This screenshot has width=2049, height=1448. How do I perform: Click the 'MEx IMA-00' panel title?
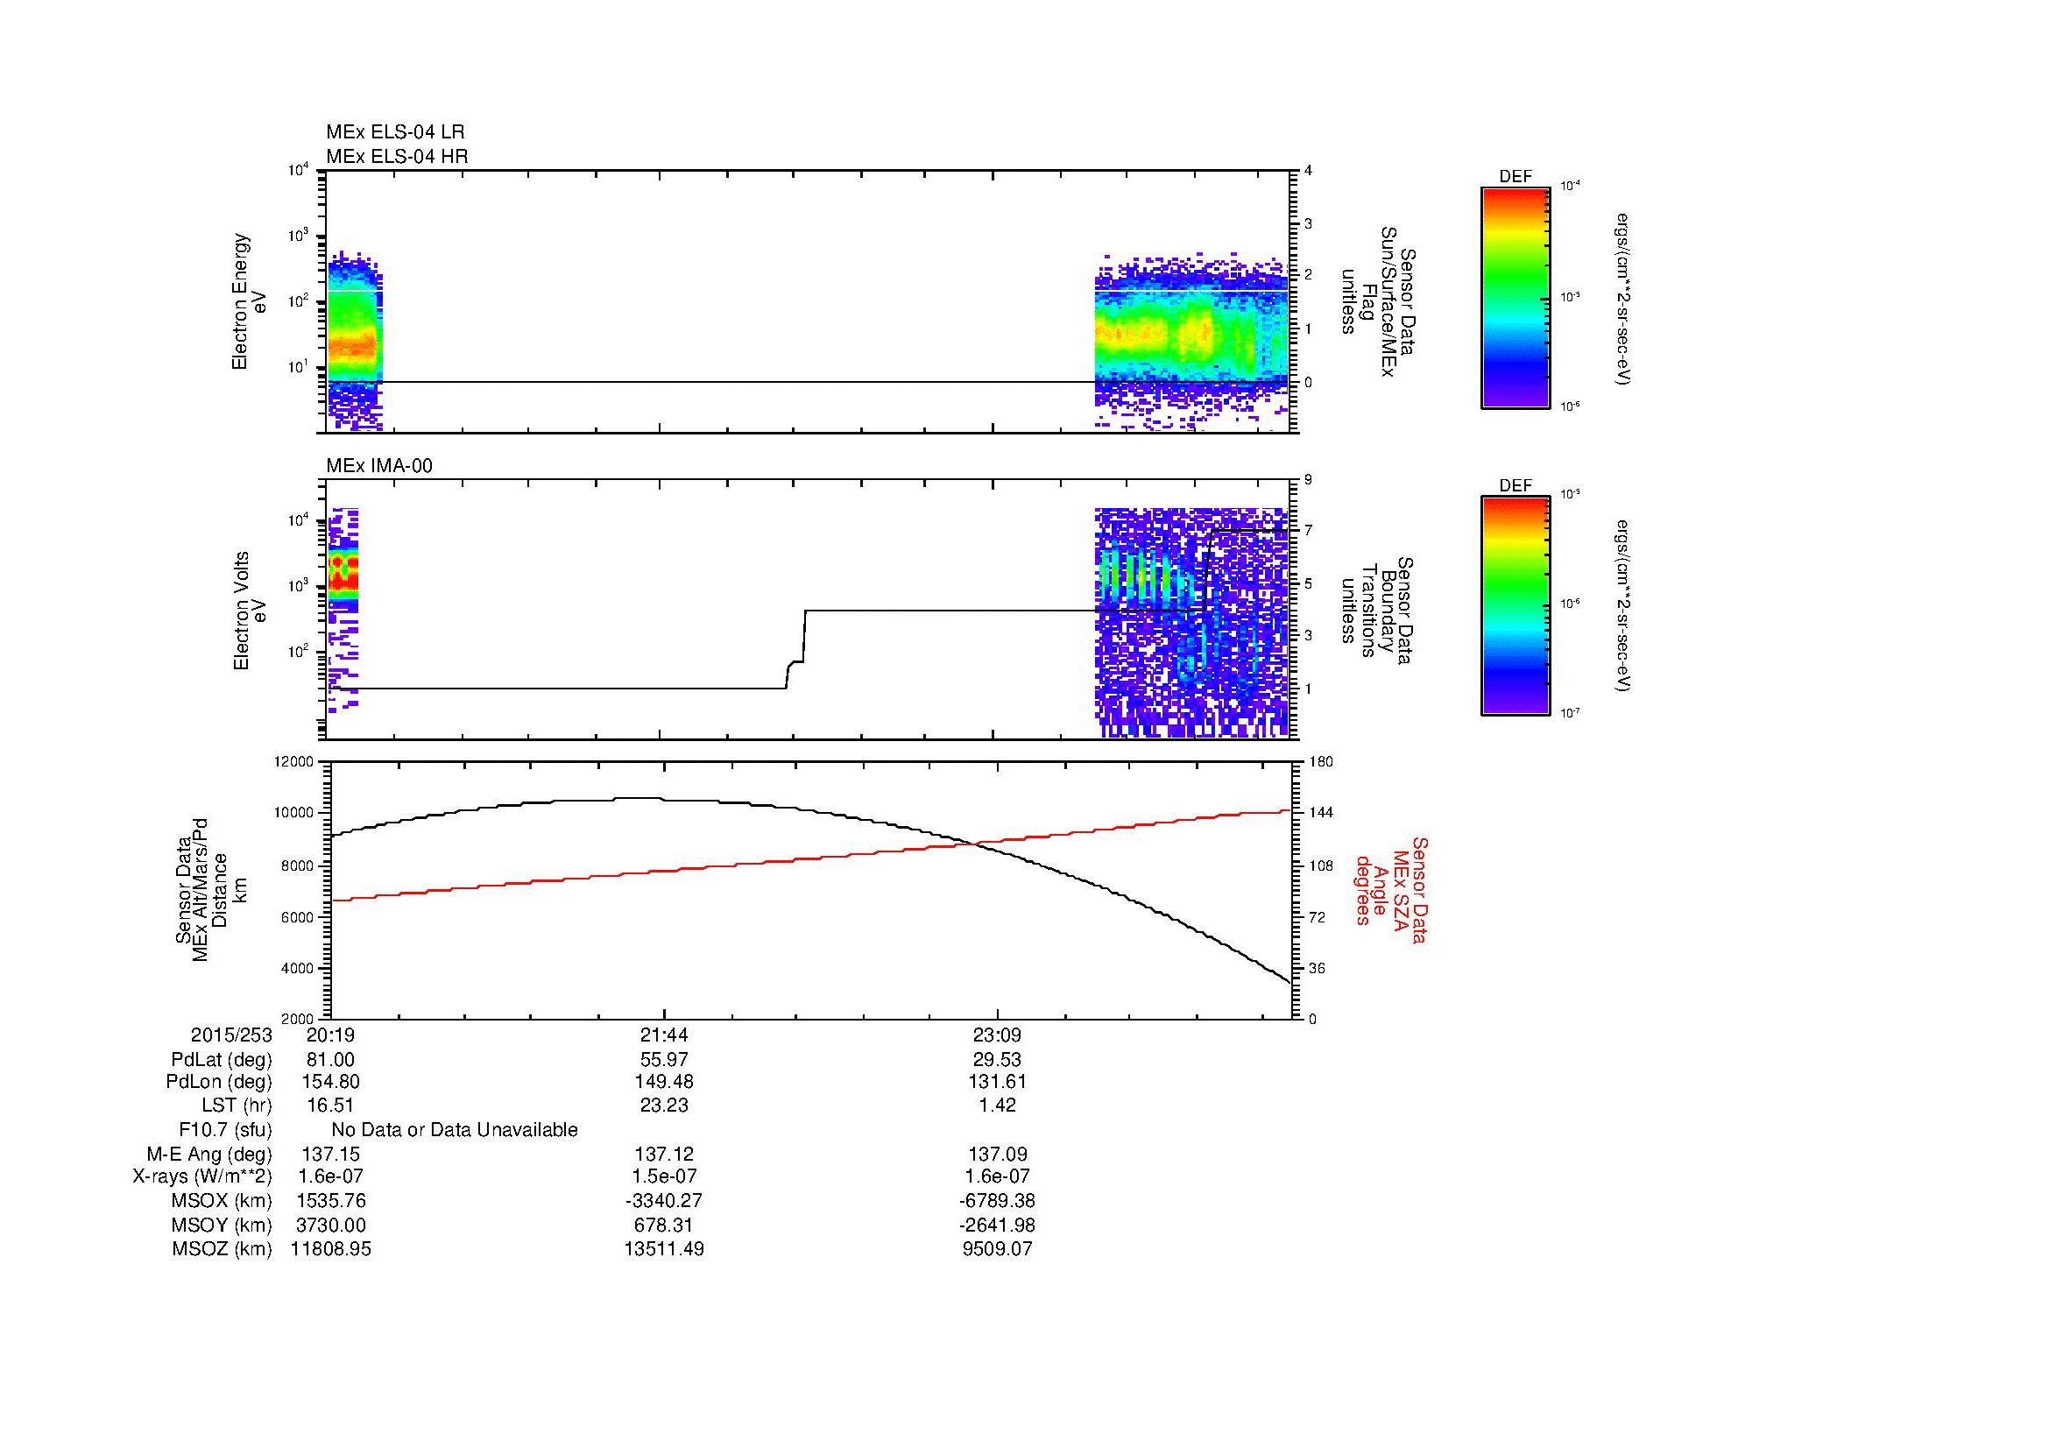(x=379, y=466)
